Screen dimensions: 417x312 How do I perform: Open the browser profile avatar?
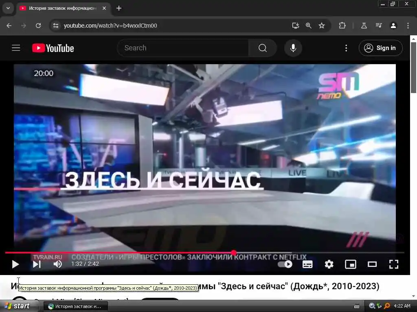393,26
